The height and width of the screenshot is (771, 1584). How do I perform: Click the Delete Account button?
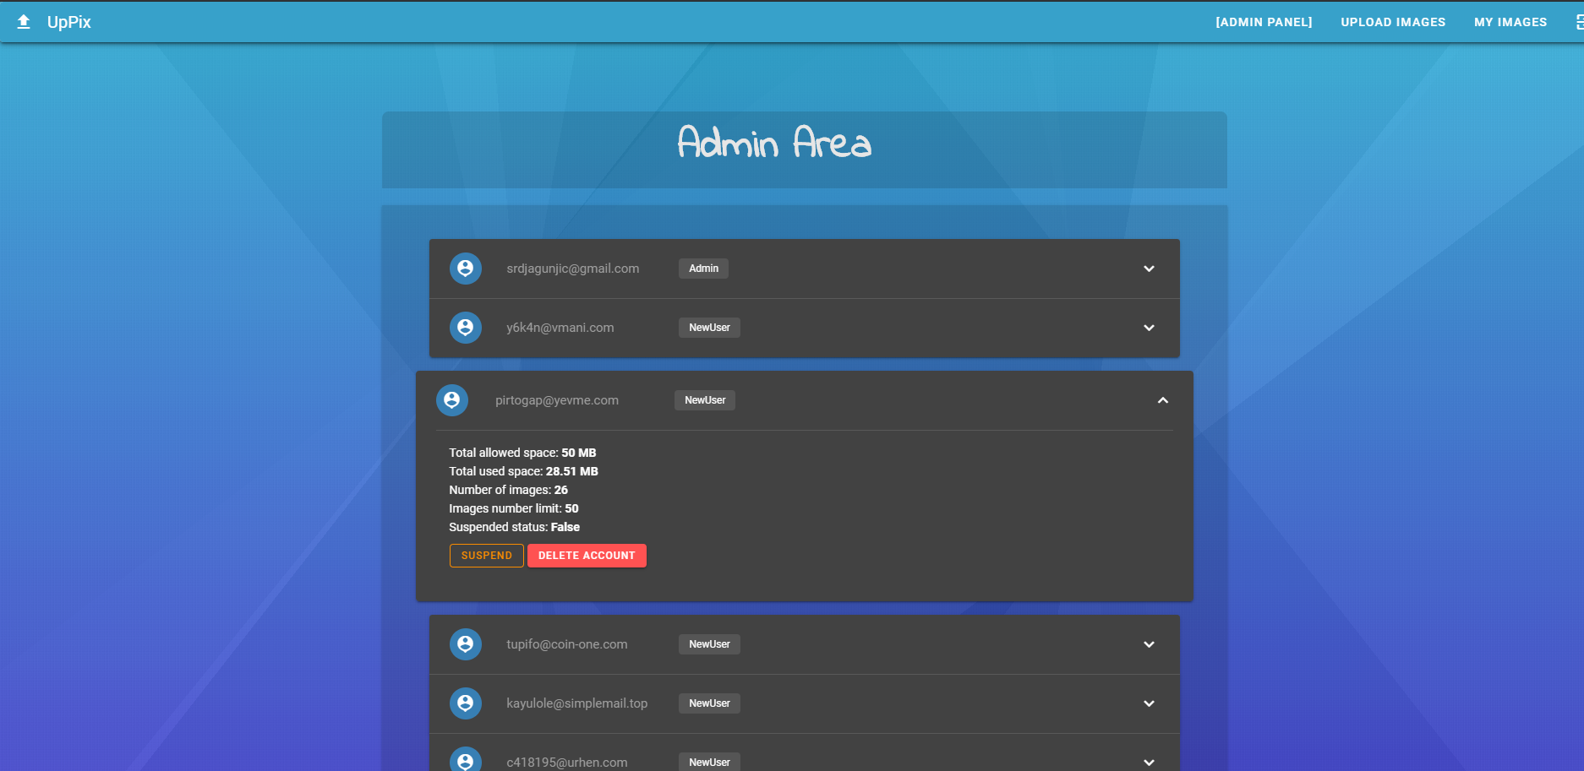click(587, 556)
